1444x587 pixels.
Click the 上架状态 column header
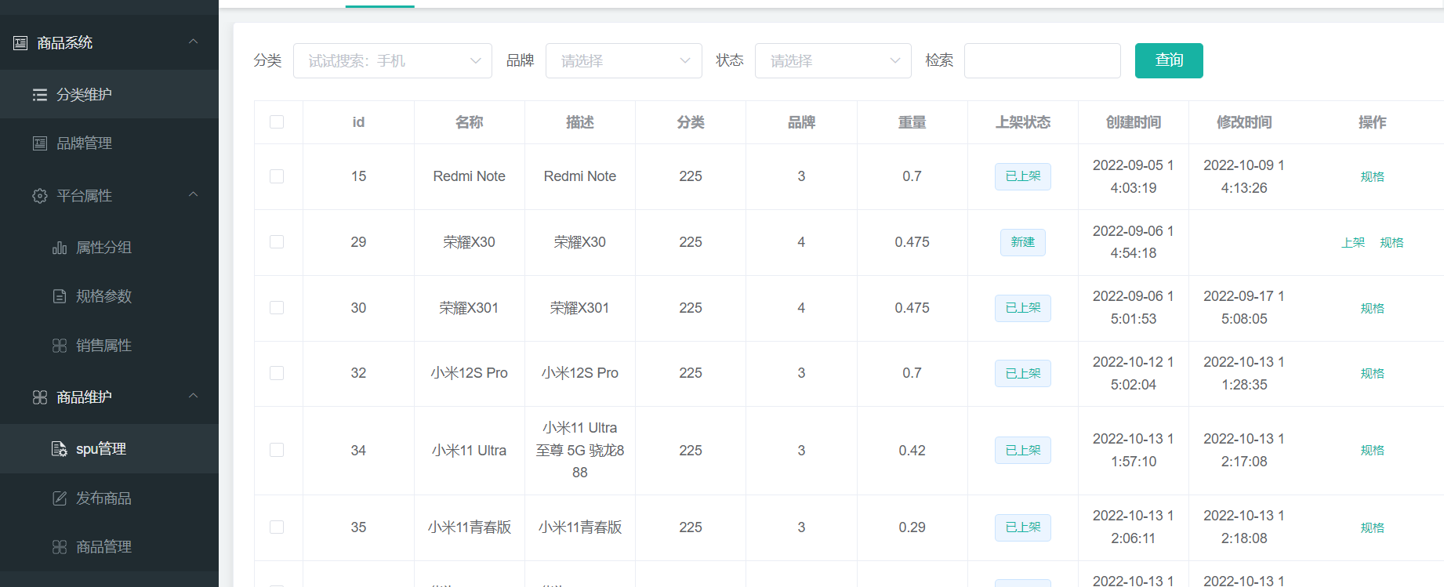pos(1023,122)
